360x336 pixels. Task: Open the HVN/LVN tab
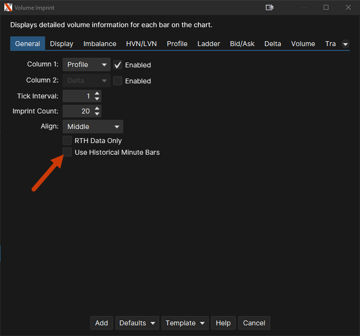(x=141, y=44)
